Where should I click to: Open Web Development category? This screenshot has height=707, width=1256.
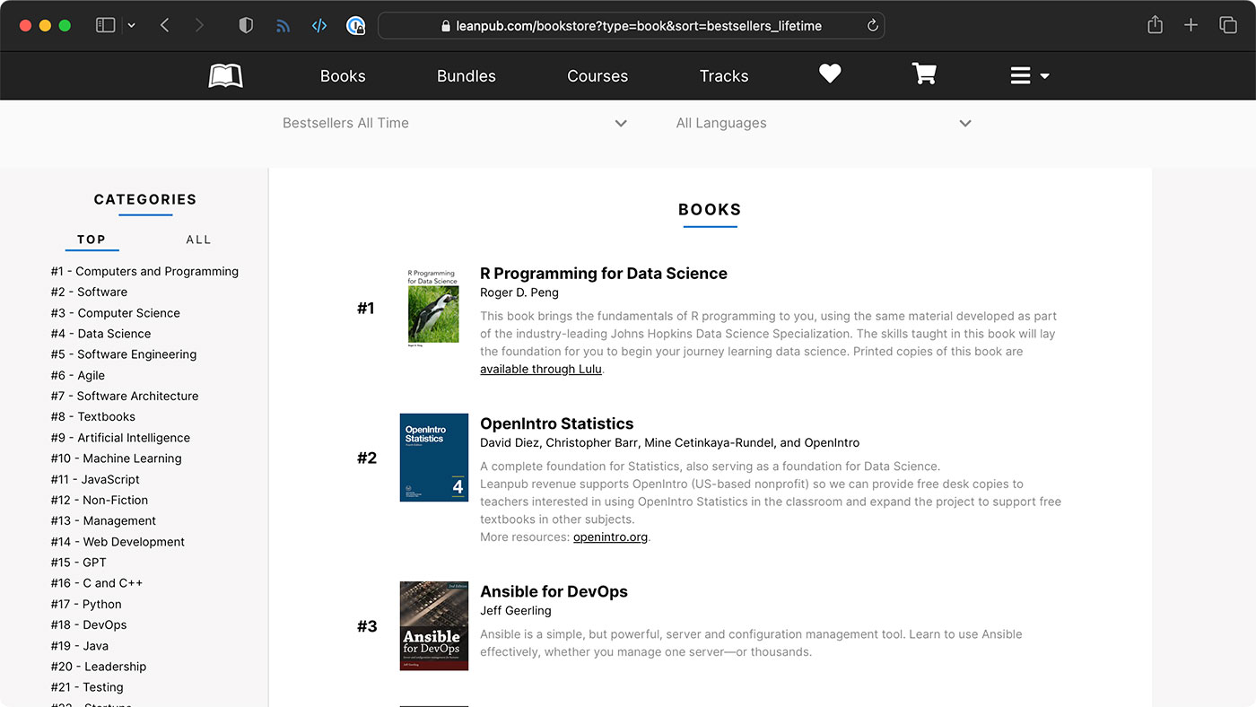coord(118,542)
